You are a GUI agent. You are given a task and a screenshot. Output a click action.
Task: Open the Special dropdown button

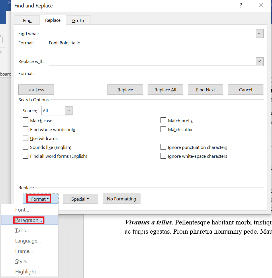click(x=81, y=199)
